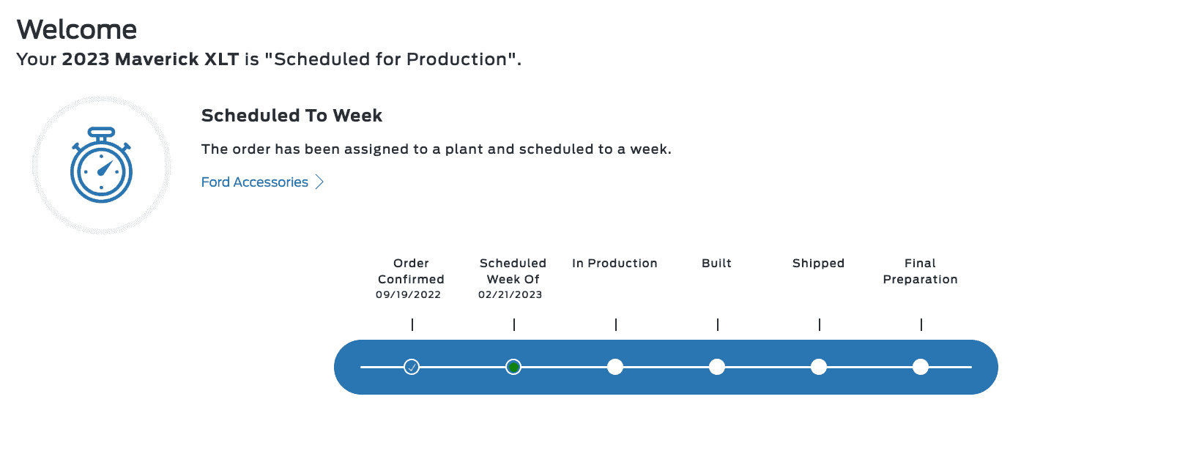Click the 2023 Maverick XLT vehicle name
Image resolution: width=1177 pixels, height=462 pixels.
click(x=150, y=59)
